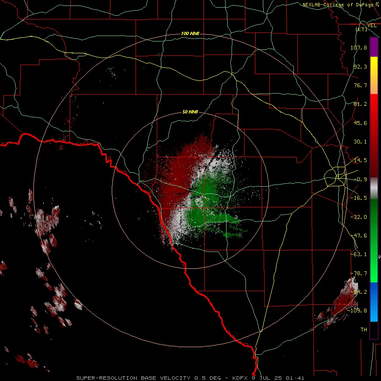Click the -109.8 velocity scale value

click(357, 311)
